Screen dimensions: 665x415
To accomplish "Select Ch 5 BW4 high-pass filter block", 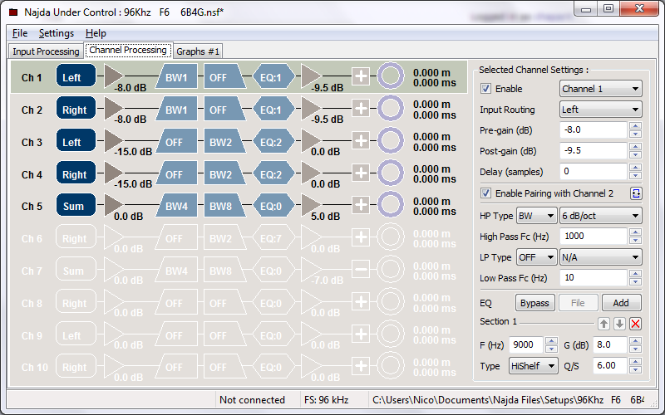I will [x=176, y=205].
